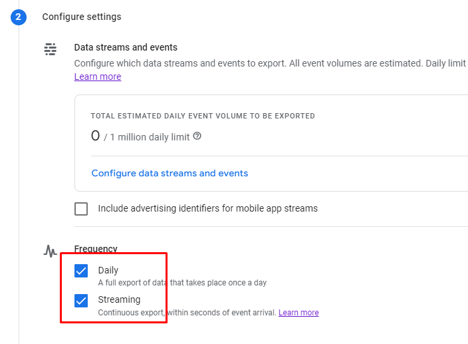Uncheck the Streaming export checkbox
This screenshot has height=344, width=468.
(81, 300)
